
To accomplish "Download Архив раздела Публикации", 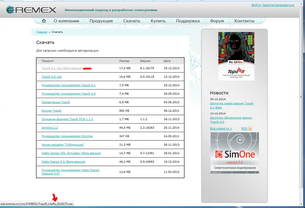I will (x=63, y=145).
